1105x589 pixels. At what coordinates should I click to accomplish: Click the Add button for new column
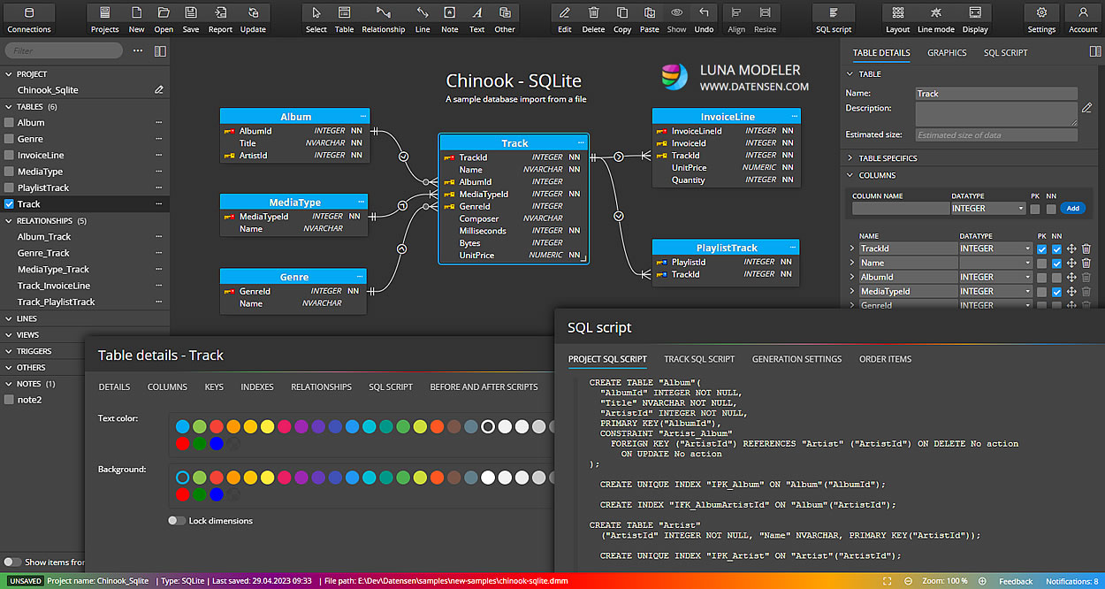pyautogui.click(x=1072, y=208)
